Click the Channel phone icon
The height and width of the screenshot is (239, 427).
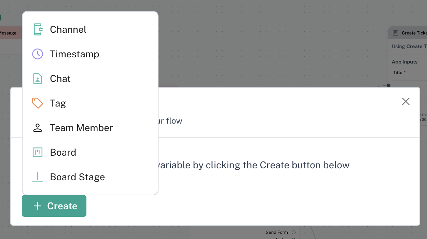[x=38, y=29]
